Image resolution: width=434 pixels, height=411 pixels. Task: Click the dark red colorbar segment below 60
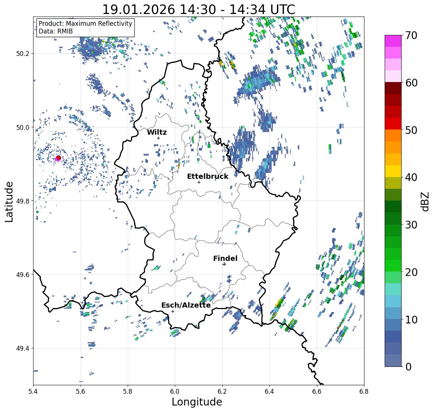pyautogui.click(x=393, y=88)
